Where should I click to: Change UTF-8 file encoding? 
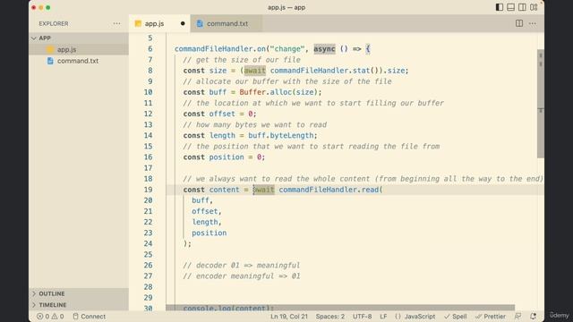pyautogui.click(x=362, y=316)
